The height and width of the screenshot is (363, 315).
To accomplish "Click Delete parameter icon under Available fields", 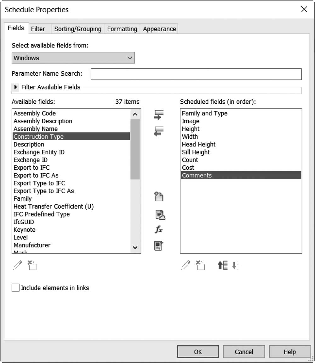I will click(32, 265).
